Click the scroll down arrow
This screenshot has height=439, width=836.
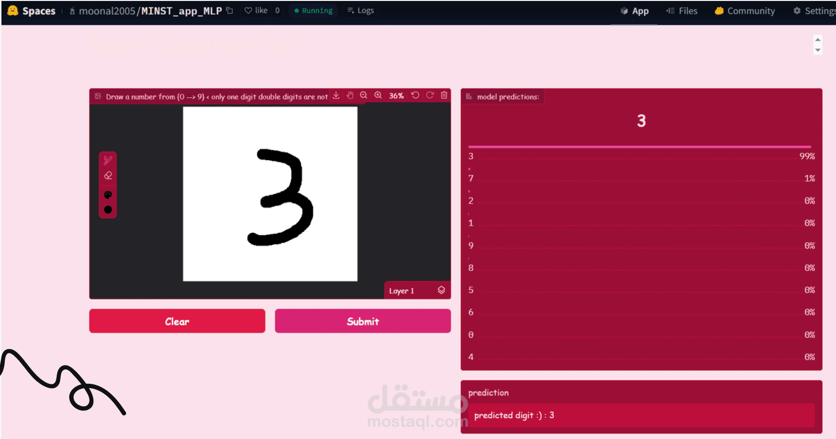[818, 50]
